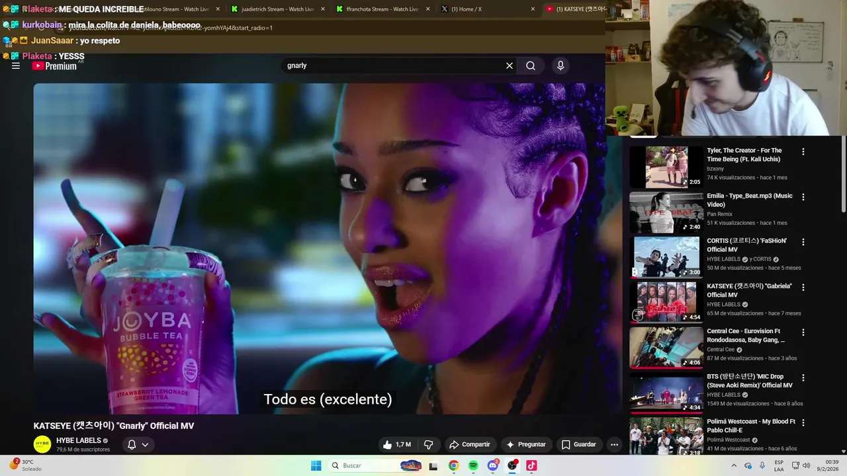Open the HYBE LABELS channel avatar
This screenshot has width=847, height=476.
[x=42, y=444]
